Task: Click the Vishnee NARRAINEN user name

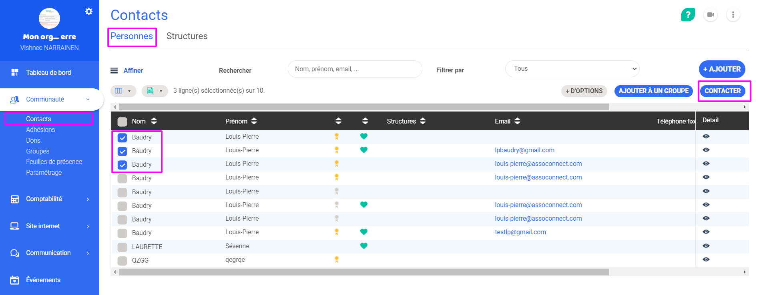Action: point(50,48)
